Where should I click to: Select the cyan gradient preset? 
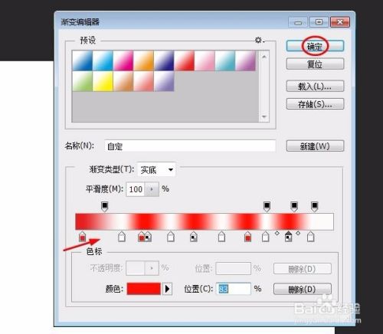(103, 61)
